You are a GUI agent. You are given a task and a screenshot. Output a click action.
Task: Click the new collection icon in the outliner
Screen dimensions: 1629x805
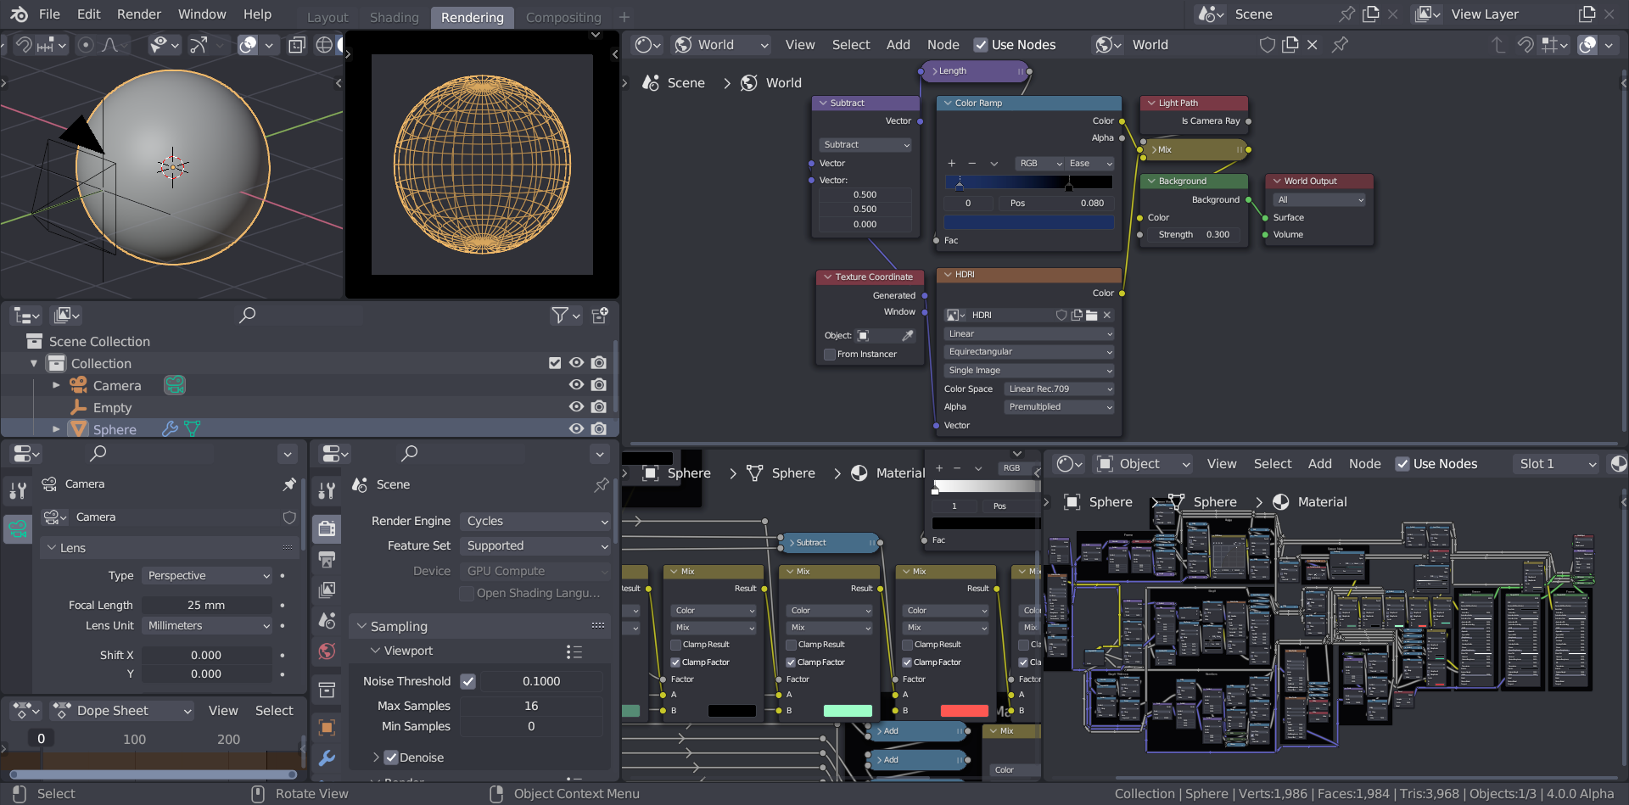tap(599, 316)
